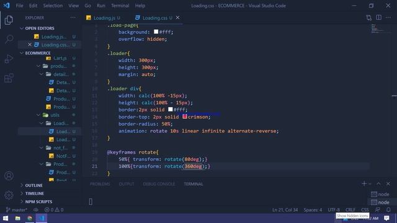Click the feedback icon in status bar
397x223 pixels.
[x=378, y=209]
